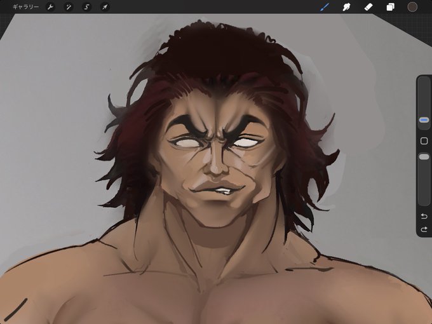Open the active color swatch
The height and width of the screenshot is (324, 432).
point(412,7)
